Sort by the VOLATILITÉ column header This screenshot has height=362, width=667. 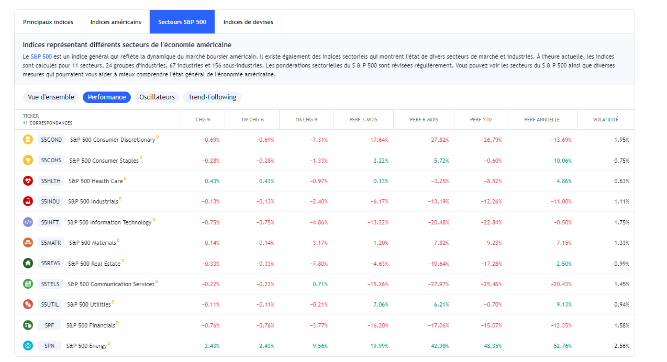point(605,120)
